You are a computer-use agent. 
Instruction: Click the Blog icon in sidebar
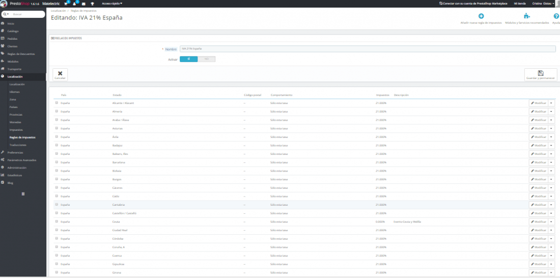3,183
